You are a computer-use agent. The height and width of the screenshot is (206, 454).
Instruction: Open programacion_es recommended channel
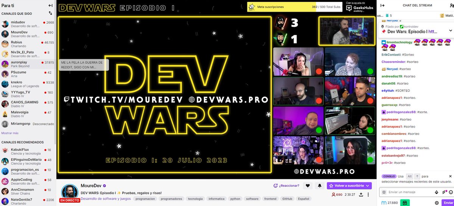pyautogui.click(x=28, y=171)
